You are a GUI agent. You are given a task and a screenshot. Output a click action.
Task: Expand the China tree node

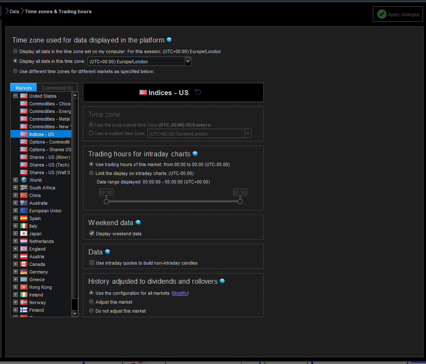tap(15, 195)
